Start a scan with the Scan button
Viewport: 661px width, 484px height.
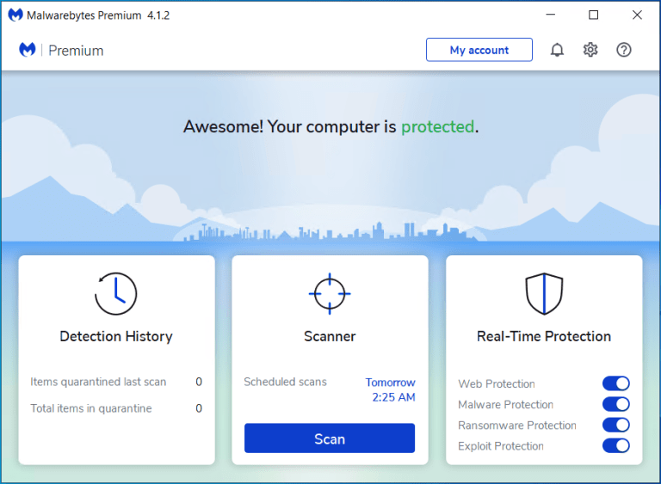pyautogui.click(x=330, y=438)
